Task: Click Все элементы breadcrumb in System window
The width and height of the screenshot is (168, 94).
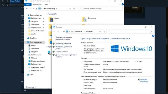Action: tap(77, 32)
